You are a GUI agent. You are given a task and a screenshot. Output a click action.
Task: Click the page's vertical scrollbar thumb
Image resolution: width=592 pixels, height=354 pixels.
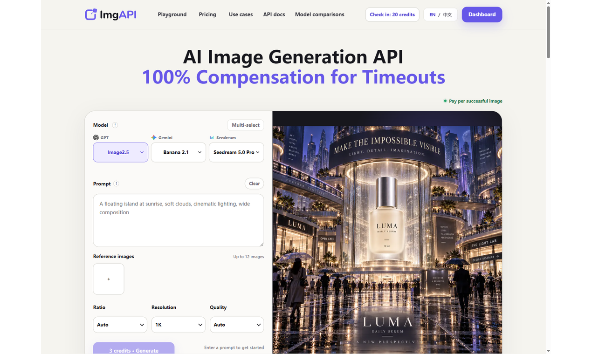(x=548, y=32)
